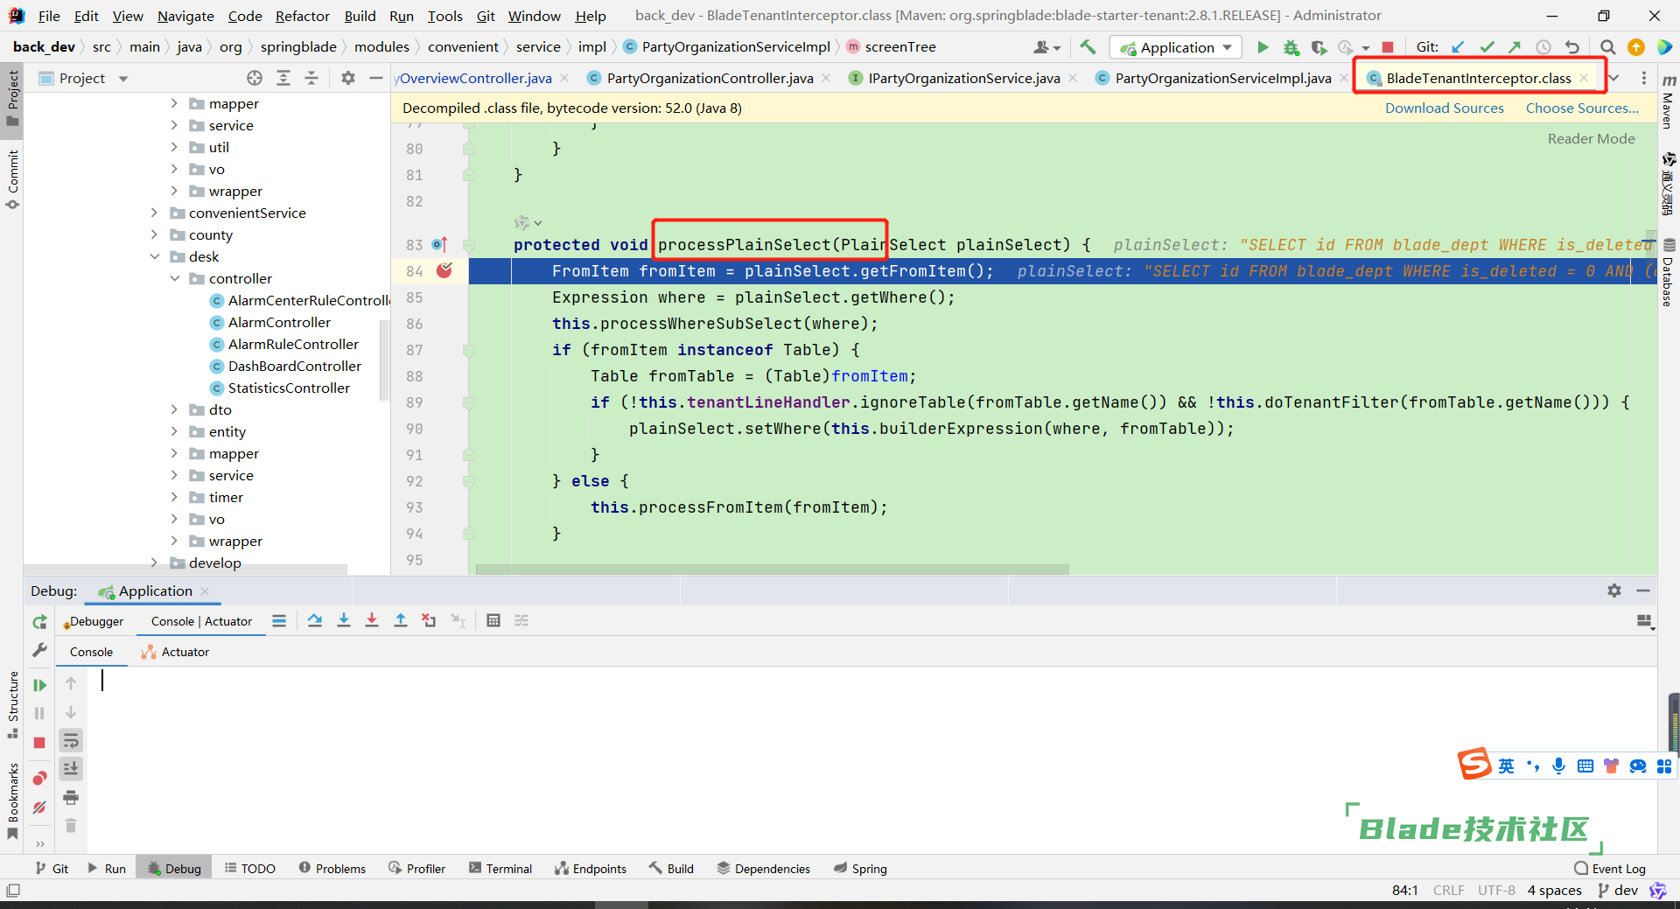Viewport: 1680px width, 909px height.
Task: Rerun Application in Debug panel
Action: tap(39, 622)
